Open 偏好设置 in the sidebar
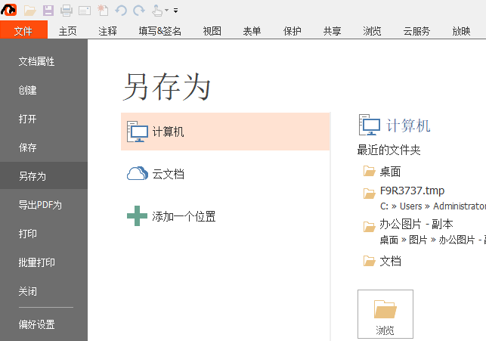The width and height of the screenshot is (486, 341). click(x=44, y=324)
